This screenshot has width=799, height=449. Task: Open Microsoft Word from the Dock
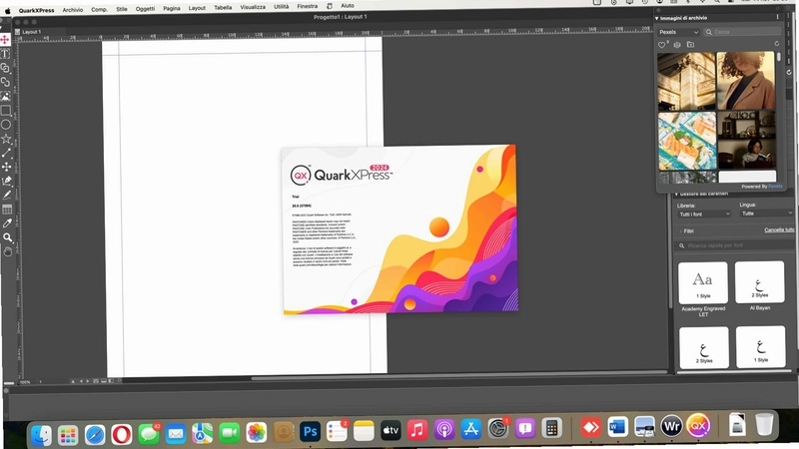click(x=617, y=427)
